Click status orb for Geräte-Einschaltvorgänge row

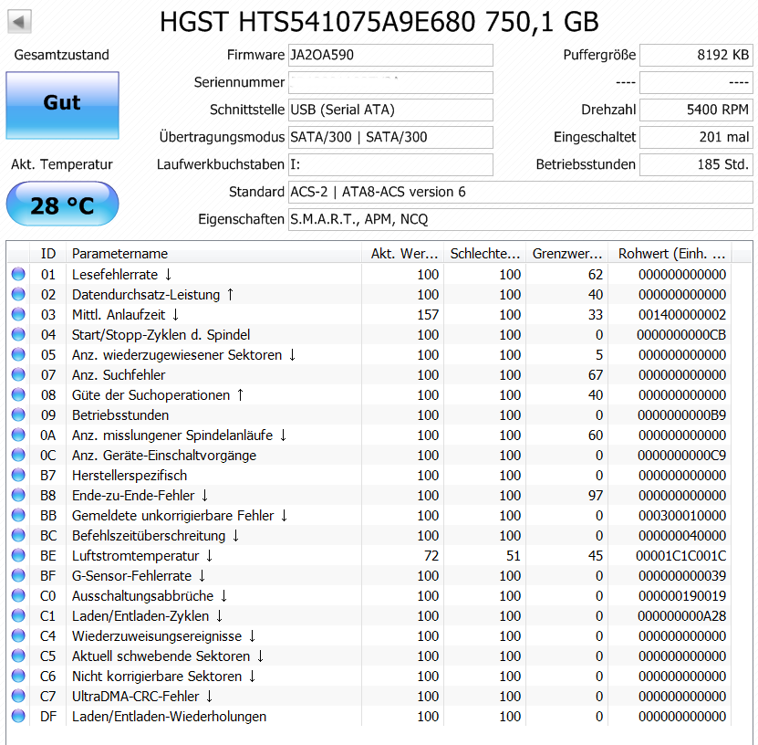(18, 455)
